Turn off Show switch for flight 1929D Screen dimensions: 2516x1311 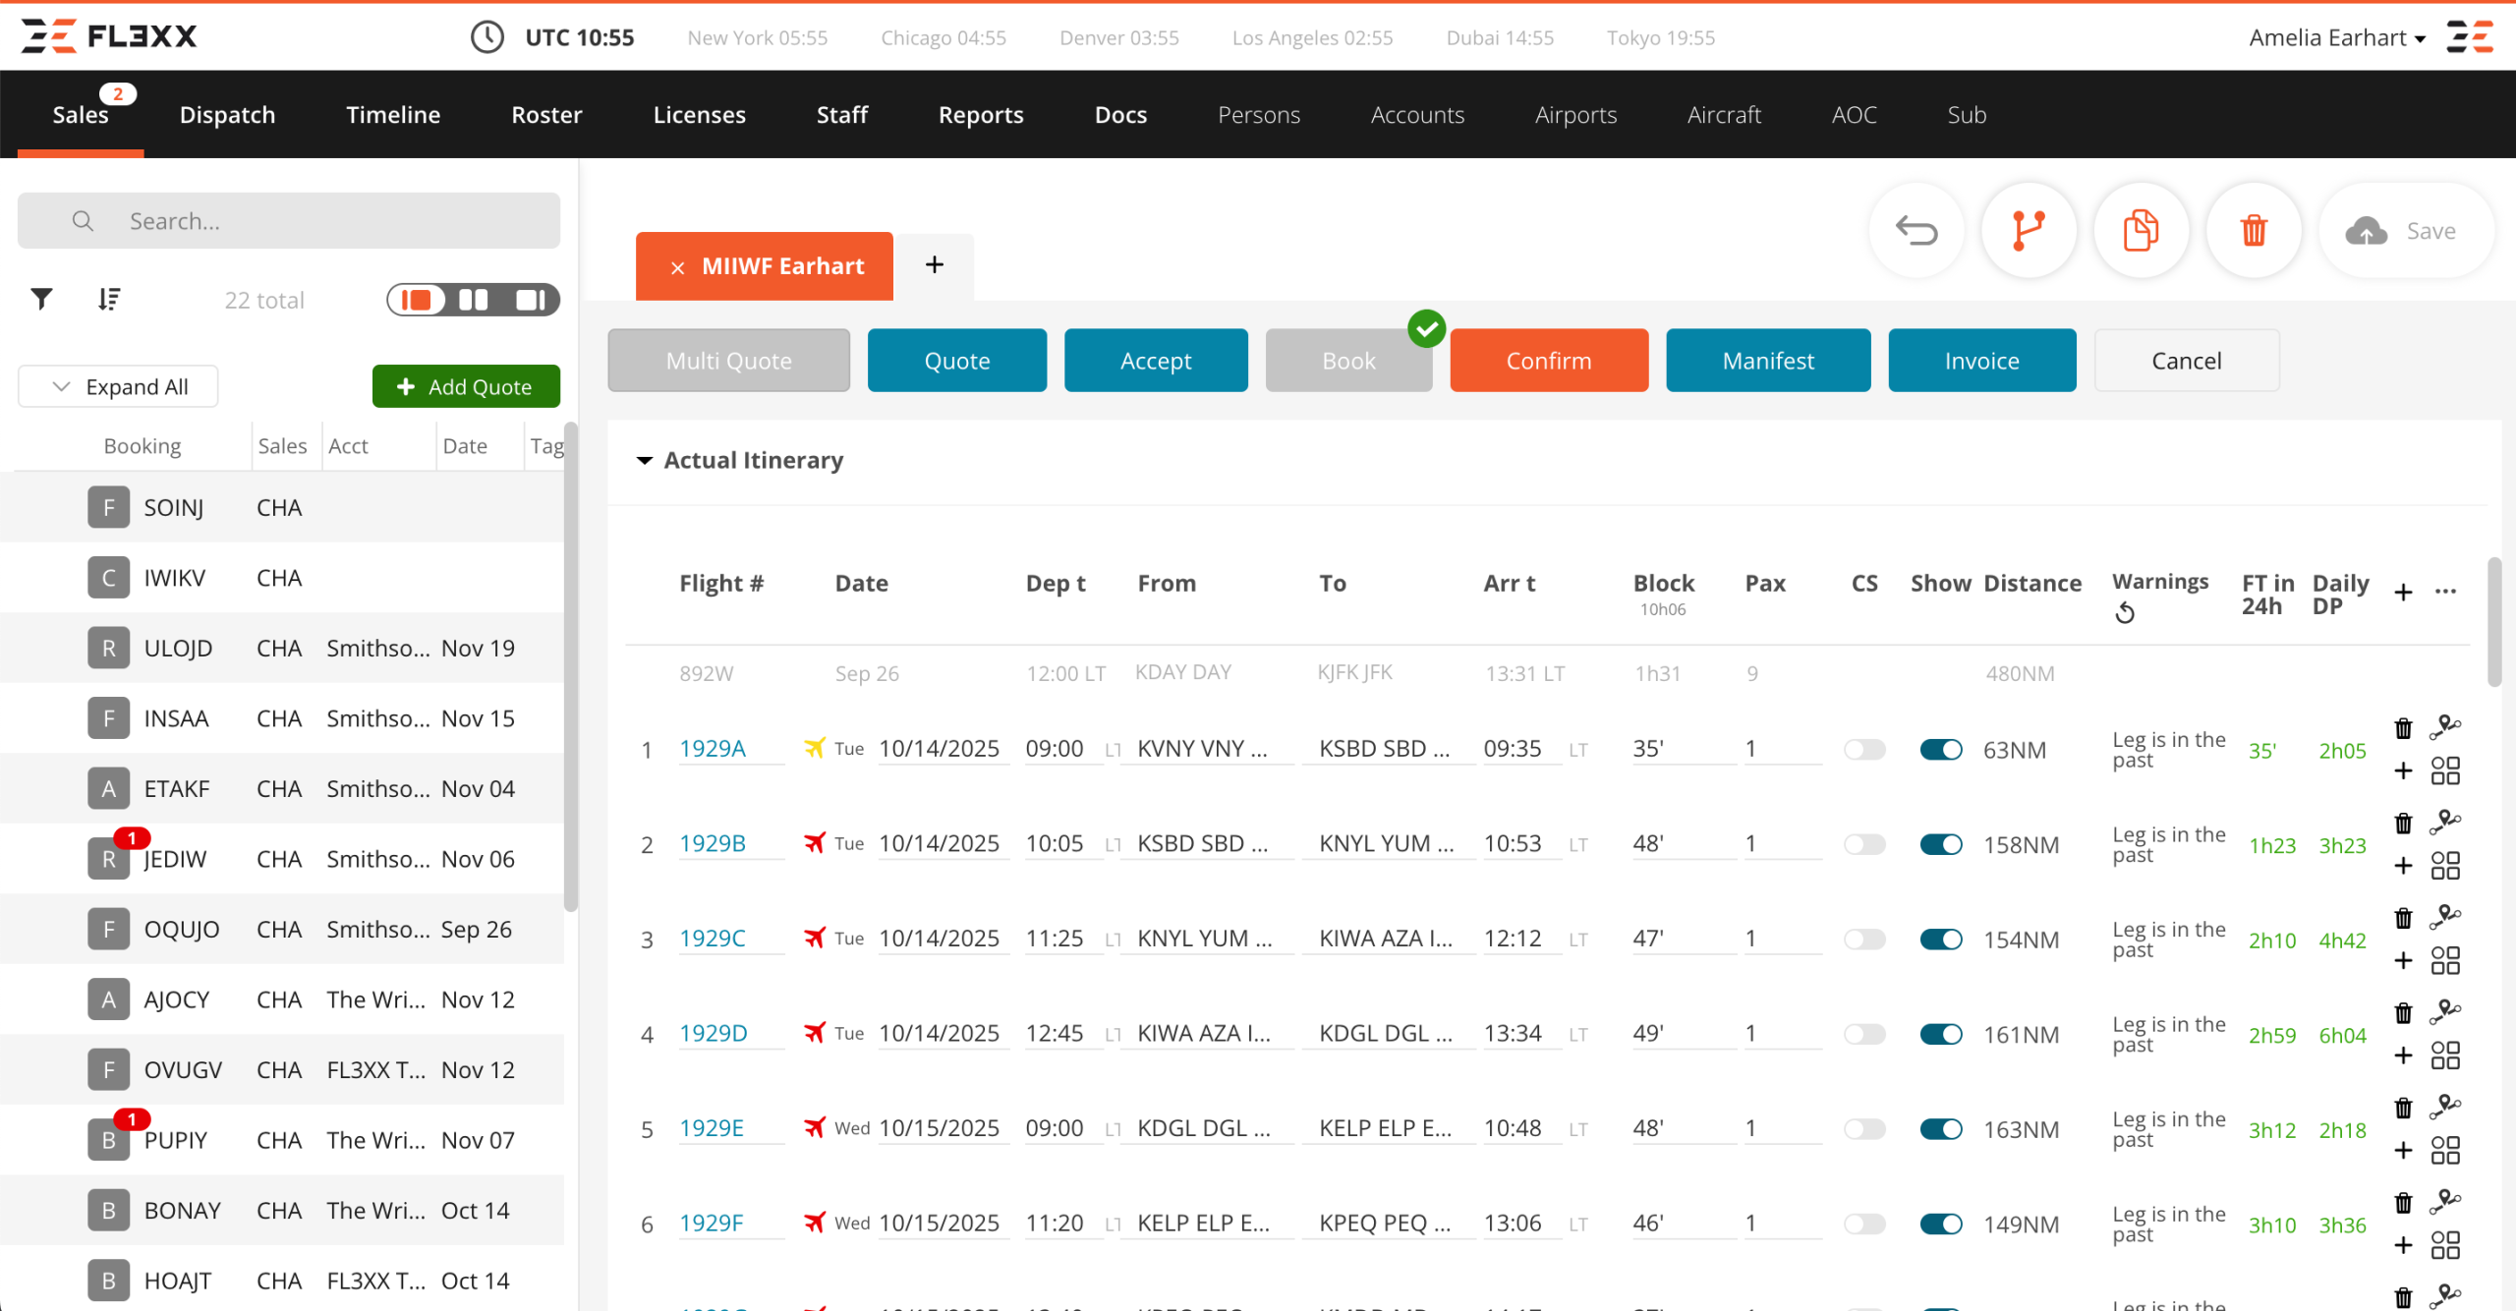1940,1034
